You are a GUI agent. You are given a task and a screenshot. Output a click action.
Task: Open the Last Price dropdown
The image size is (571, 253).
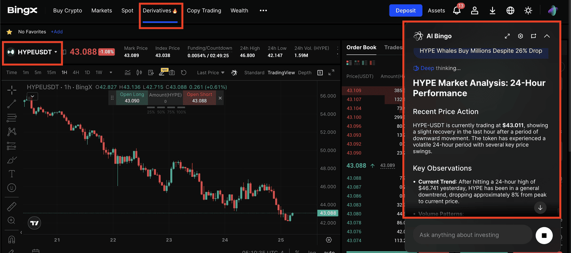(211, 73)
